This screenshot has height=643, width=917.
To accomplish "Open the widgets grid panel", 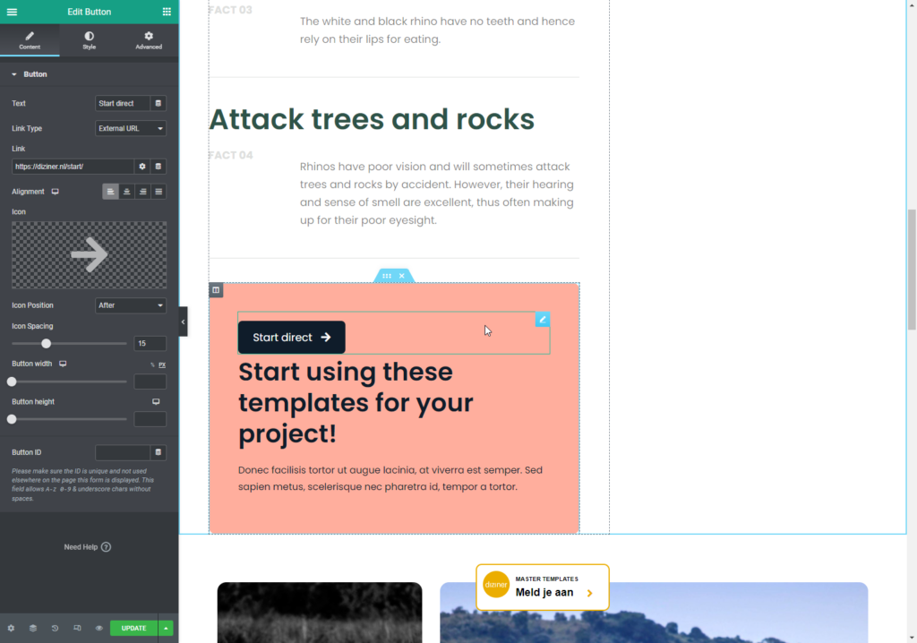I will pyautogui.click(x=167, y=12).
